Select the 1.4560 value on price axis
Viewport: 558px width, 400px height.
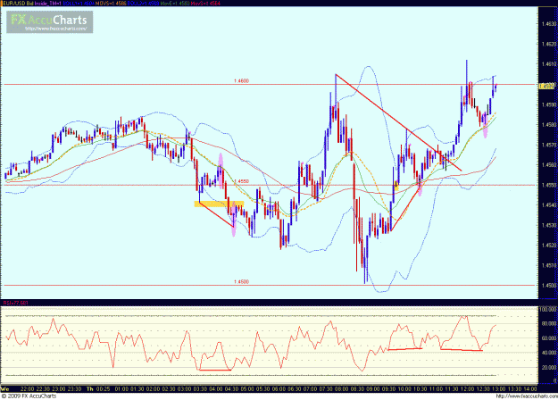548,165
